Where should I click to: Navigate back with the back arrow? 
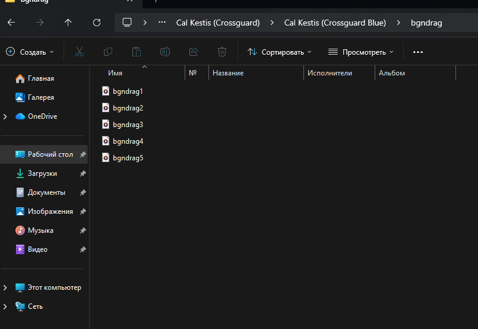coord(11,23)
